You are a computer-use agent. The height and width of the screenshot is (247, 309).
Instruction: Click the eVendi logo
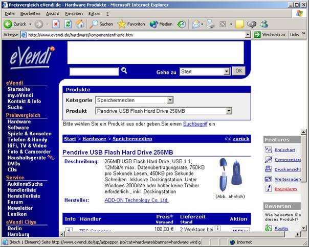33,58
